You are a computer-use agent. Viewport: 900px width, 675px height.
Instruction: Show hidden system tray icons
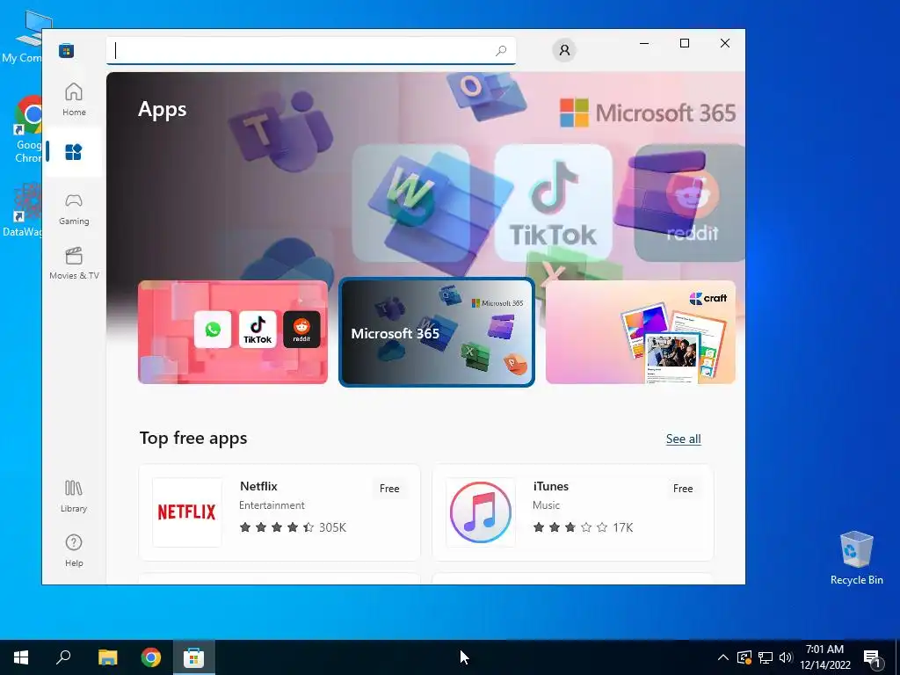click(723, 657)
